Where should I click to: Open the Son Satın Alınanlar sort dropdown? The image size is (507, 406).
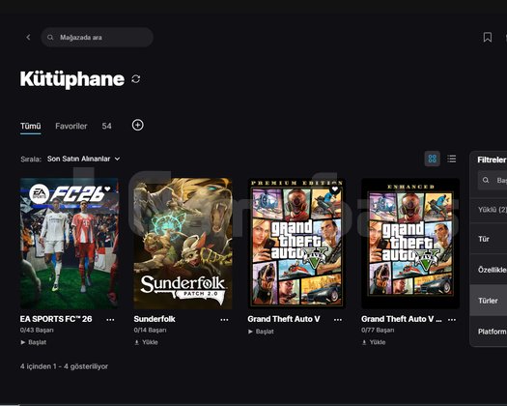coord(83,159)
